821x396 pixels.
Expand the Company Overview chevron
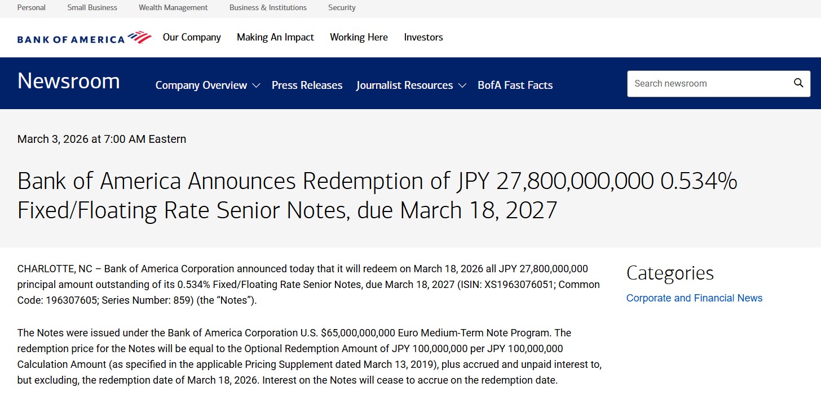[x=256, y=85]
